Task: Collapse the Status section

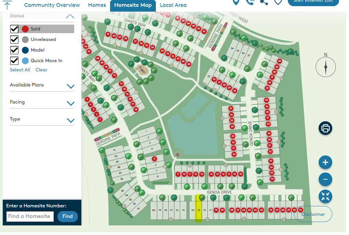Action: coord(70,16)
